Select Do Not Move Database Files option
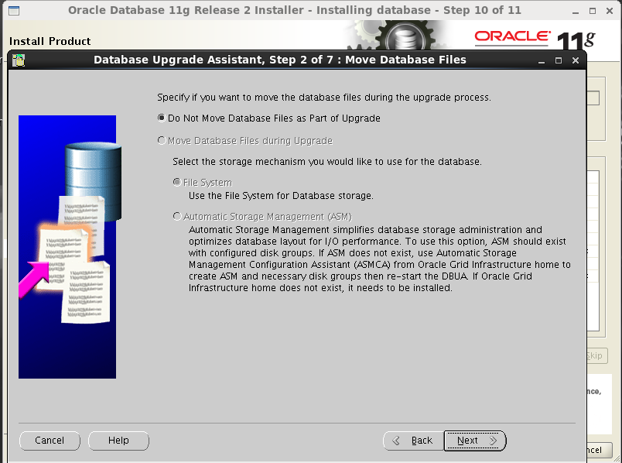622x463 pixels. coord(269,118)
